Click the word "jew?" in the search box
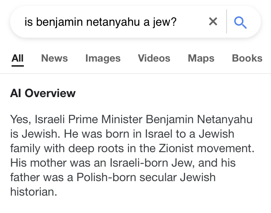 pyautogui.click(x=164, y=22)
